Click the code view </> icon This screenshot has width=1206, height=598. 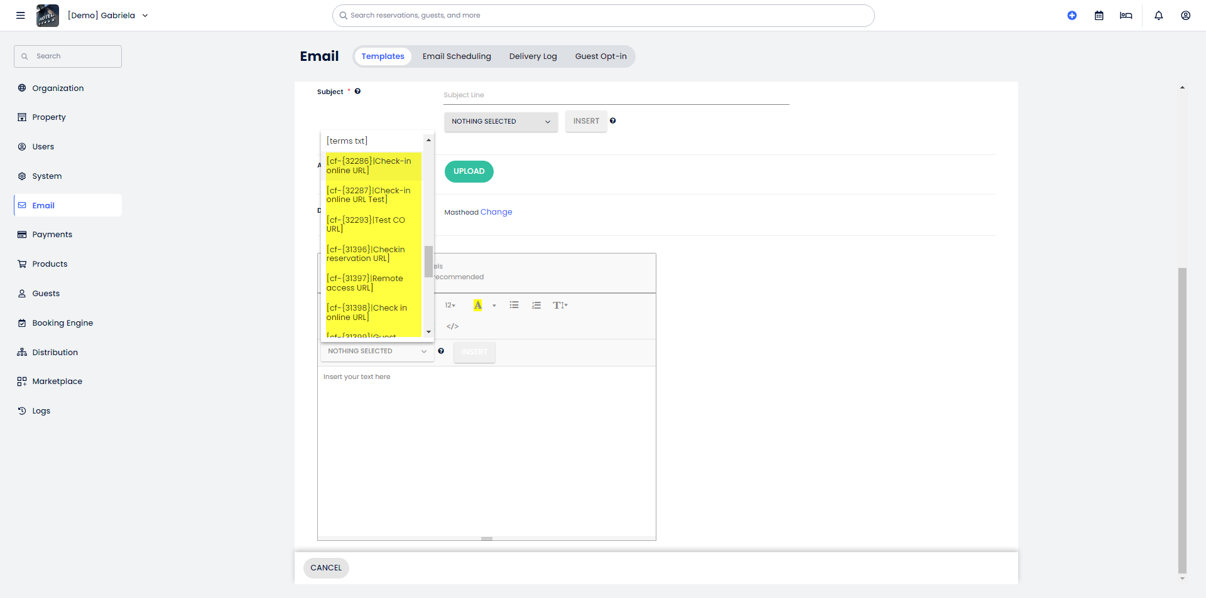pyautogui.click(x=452, y=326)
